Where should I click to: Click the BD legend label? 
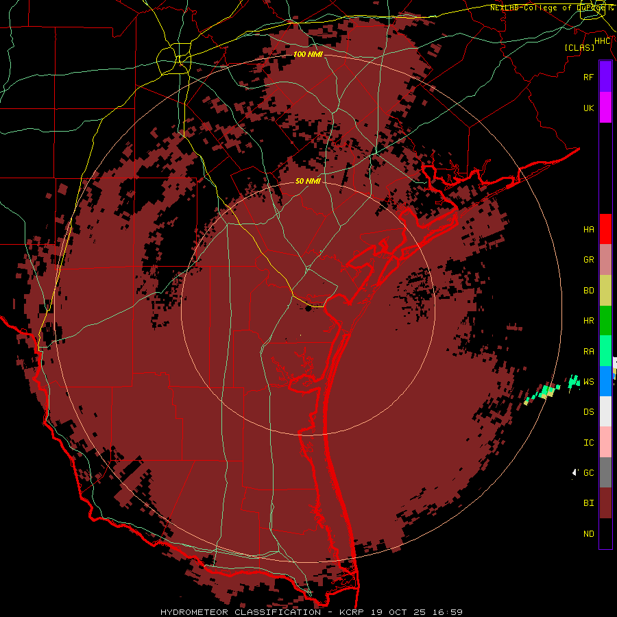click(x=588, y=291)
